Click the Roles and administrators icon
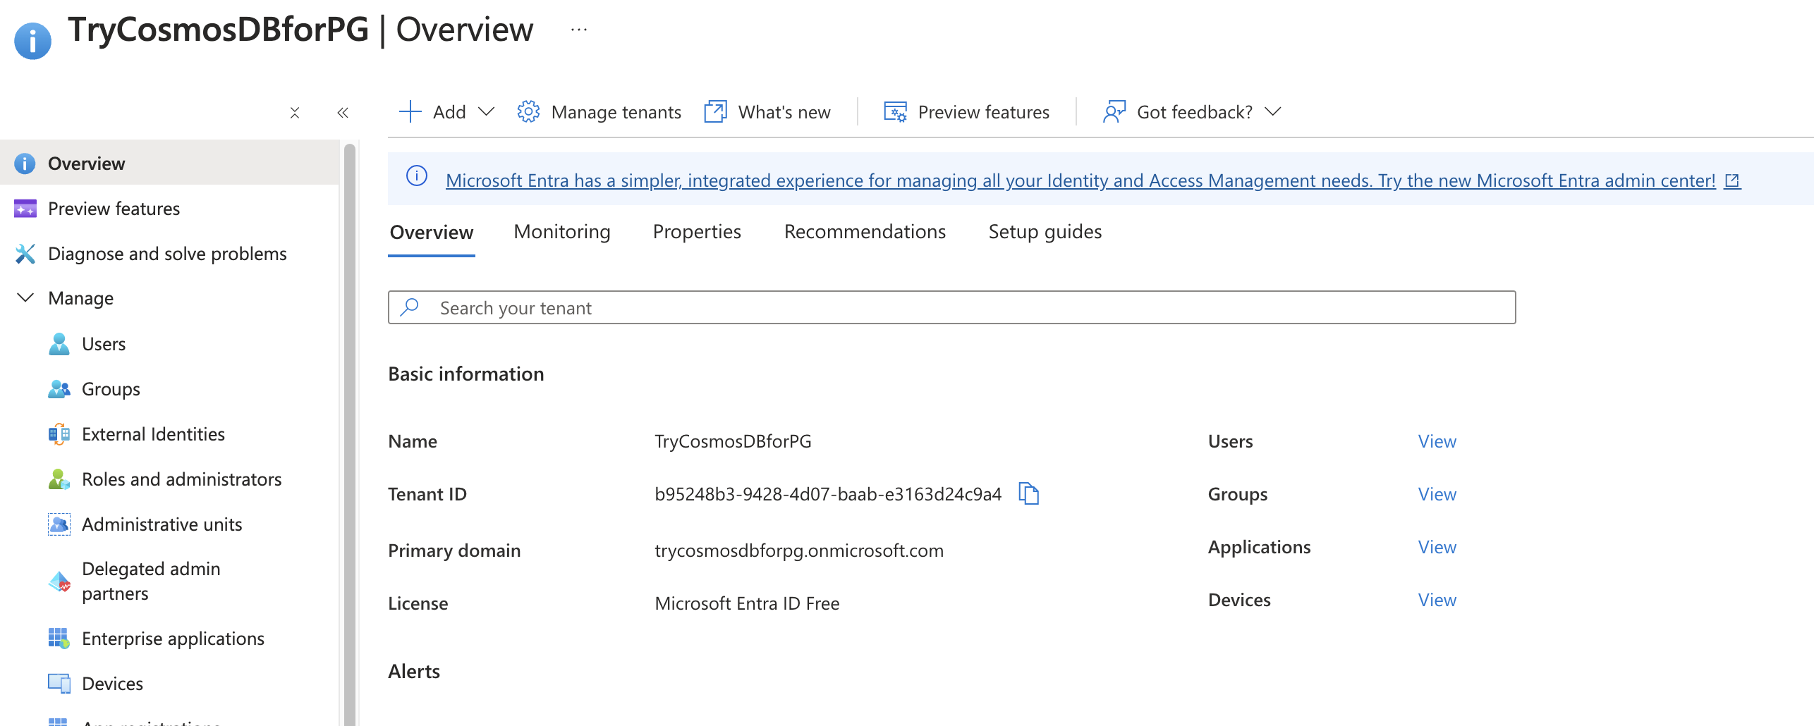 click(x=59, y=479)
